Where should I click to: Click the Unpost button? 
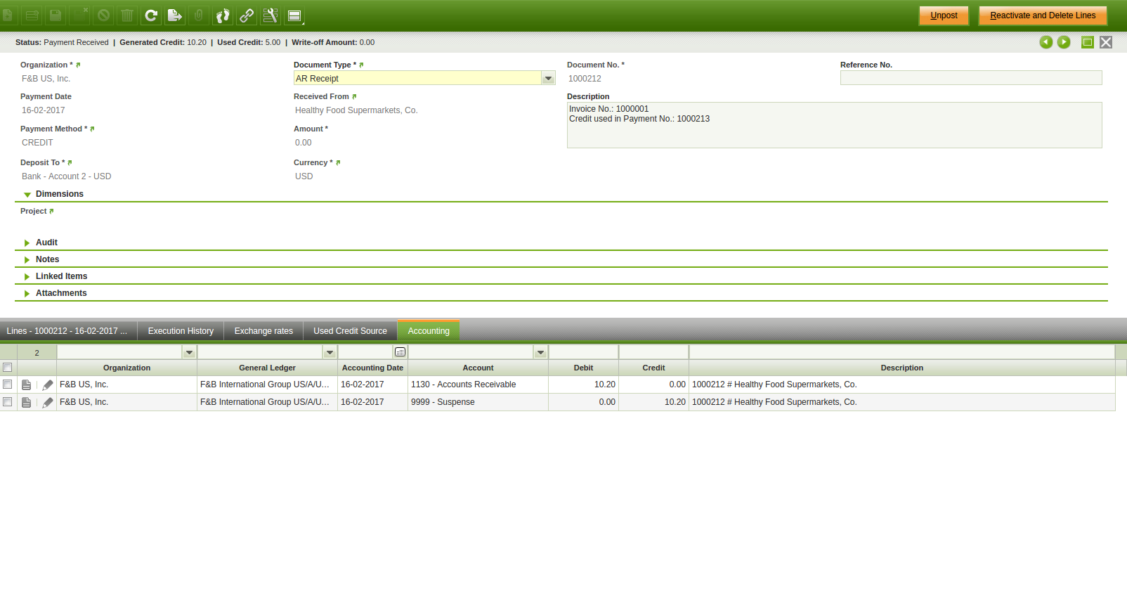coord(944,15)
